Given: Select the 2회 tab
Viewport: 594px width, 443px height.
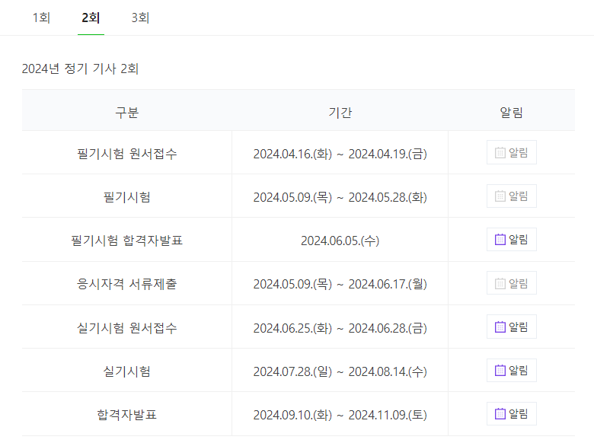Looking at the screenshot, I should click(x=91, y=18).
